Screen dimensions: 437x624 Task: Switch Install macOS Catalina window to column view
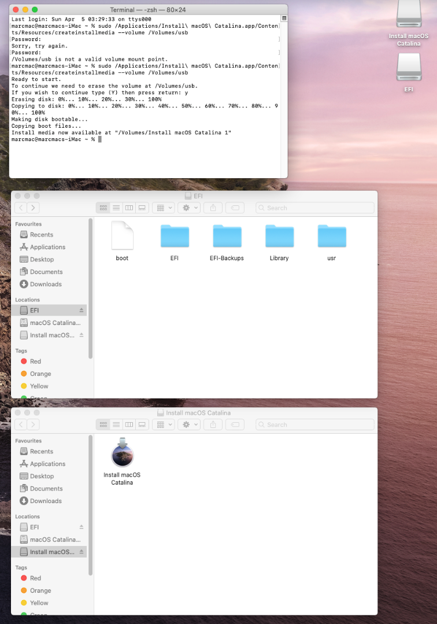[129, 424]
